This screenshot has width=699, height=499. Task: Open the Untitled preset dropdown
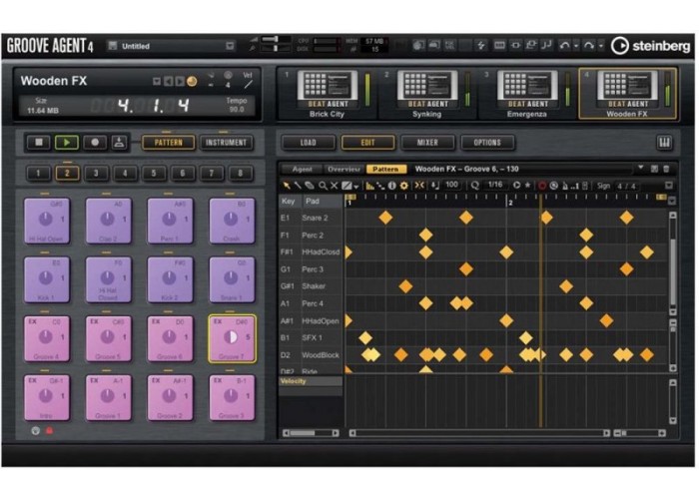point(230,46)
